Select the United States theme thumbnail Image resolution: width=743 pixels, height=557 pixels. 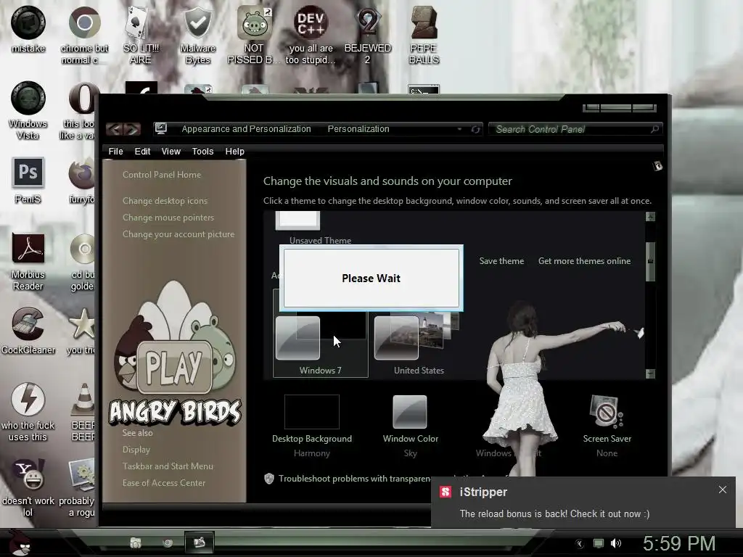coord(419,343)
